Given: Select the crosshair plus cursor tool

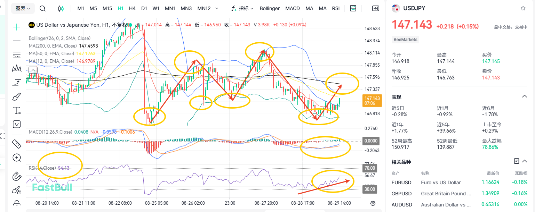Looking at the screenshot, I should coord(16,27).
